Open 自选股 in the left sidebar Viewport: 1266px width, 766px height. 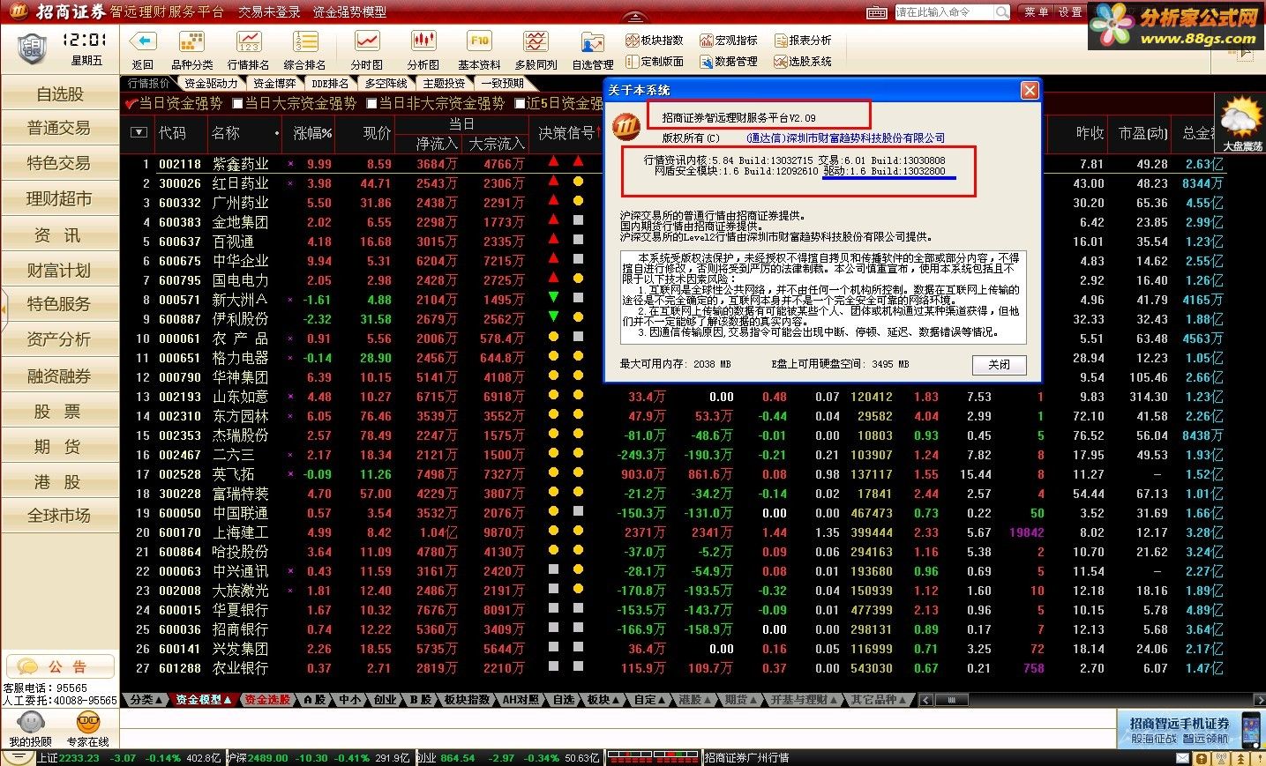pos(59,94)
